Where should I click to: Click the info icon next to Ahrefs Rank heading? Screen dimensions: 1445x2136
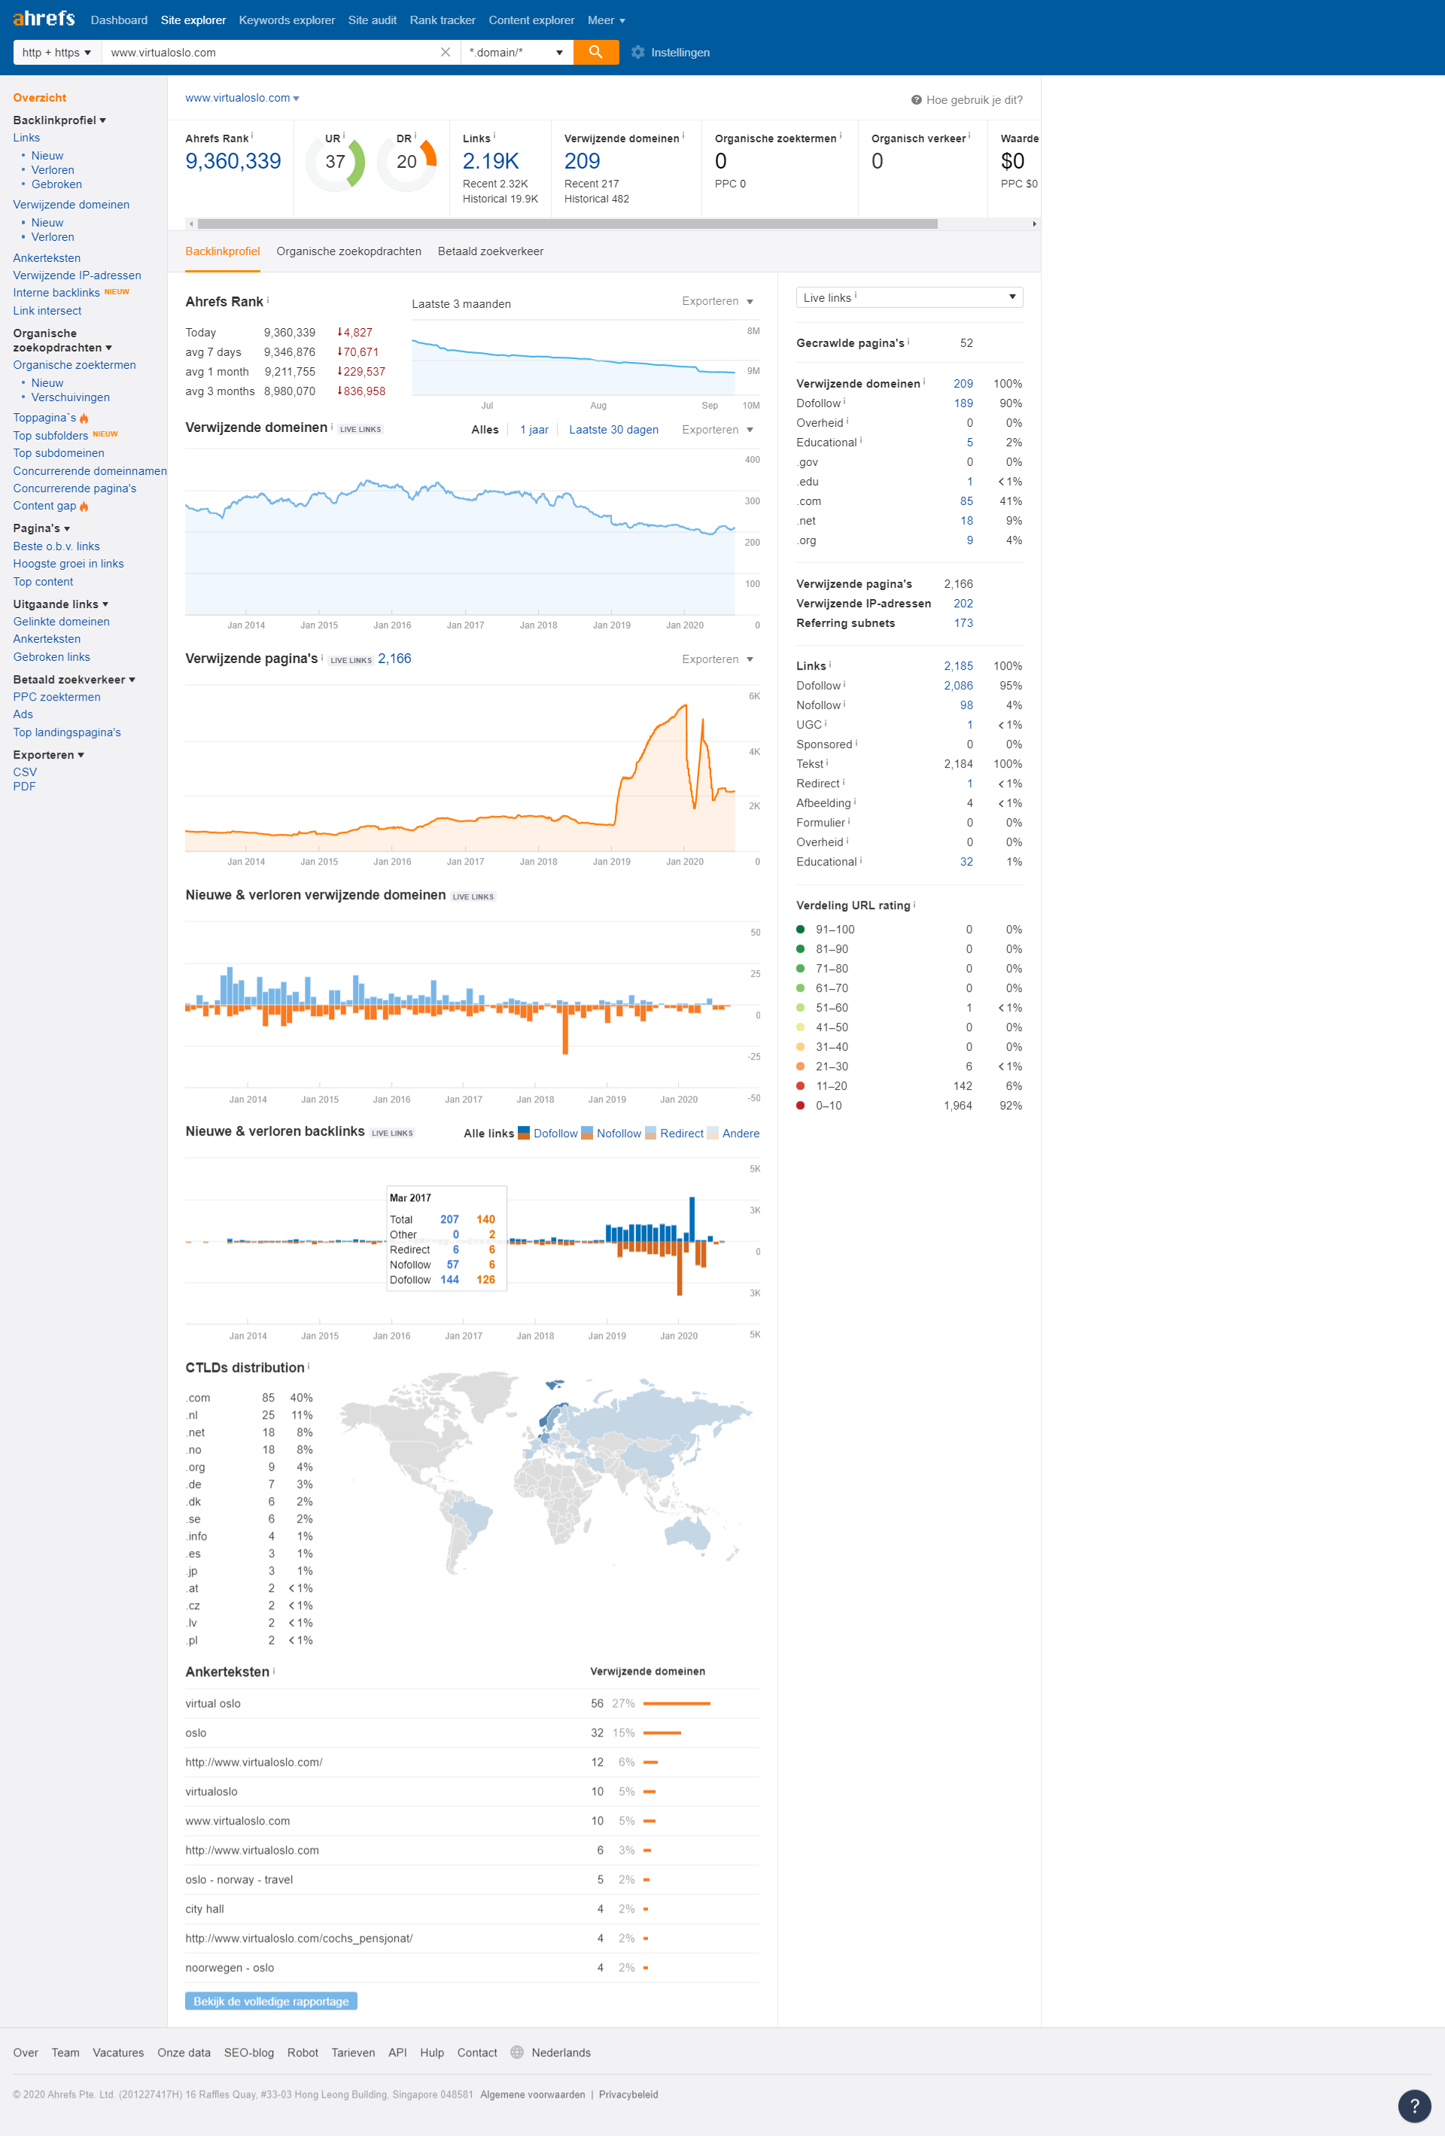click(x=269, y=300)
